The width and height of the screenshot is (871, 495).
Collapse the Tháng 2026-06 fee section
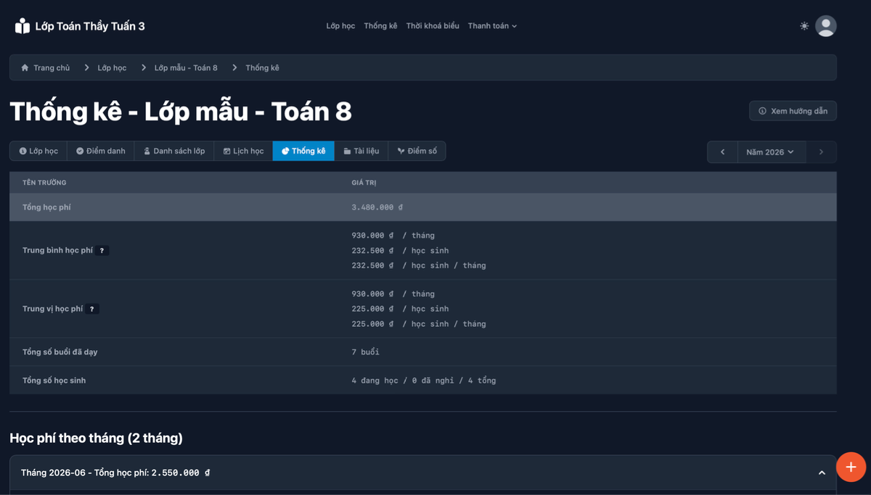click(x=822, y=473)
